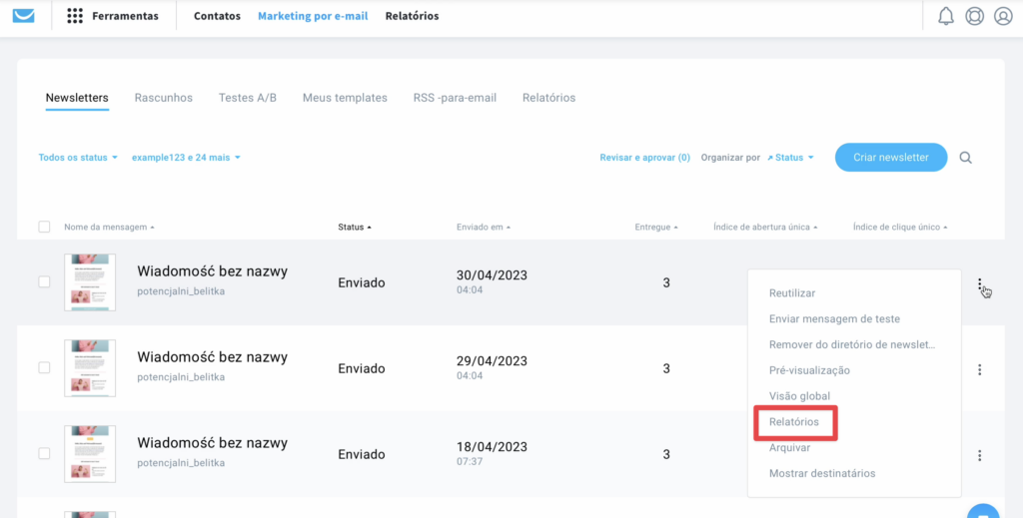Switch to the Rascunhos tab
Screen dimensions: 1023x518
(163, 98)
